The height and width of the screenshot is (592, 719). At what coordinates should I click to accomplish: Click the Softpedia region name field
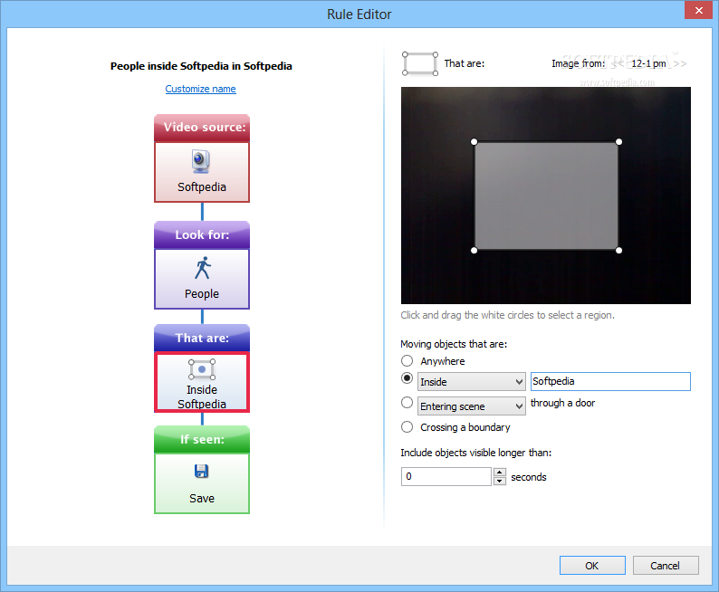tap(610, 381)
